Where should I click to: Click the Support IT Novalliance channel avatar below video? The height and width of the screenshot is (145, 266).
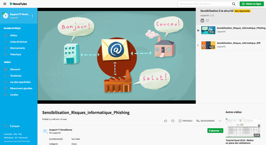tap(45, 131)
